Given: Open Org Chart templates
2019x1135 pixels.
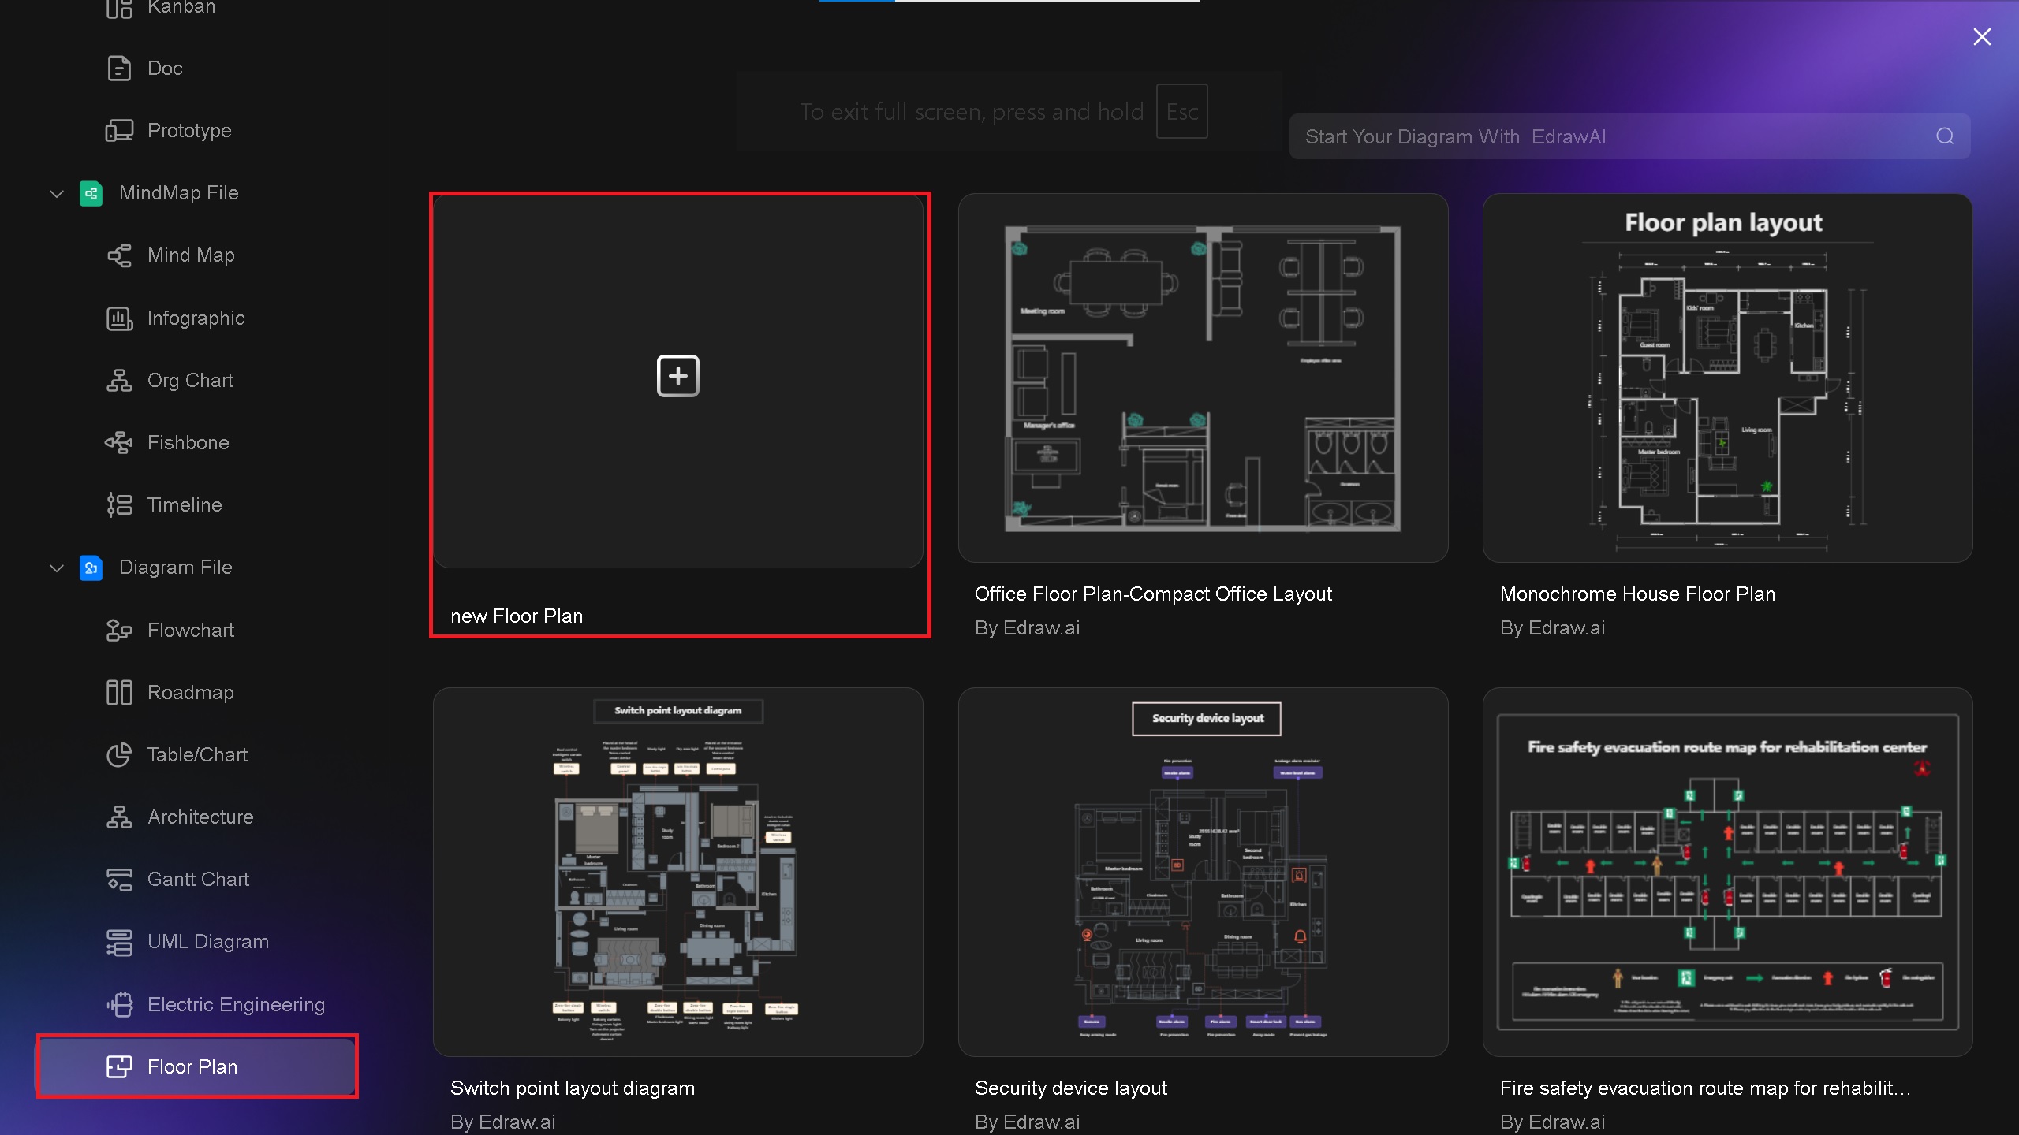Looking at the screenshot, I should pos(197,381).
